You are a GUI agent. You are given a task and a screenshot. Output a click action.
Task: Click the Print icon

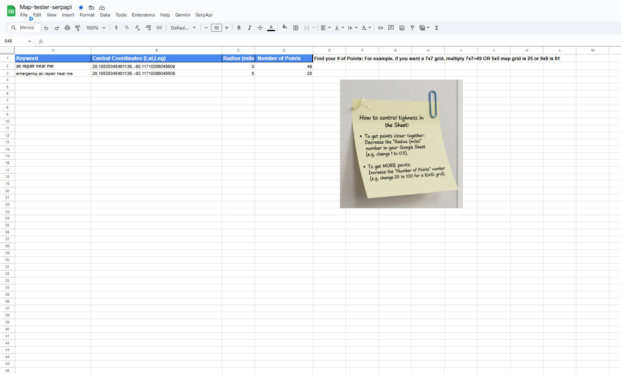(67, 28)
